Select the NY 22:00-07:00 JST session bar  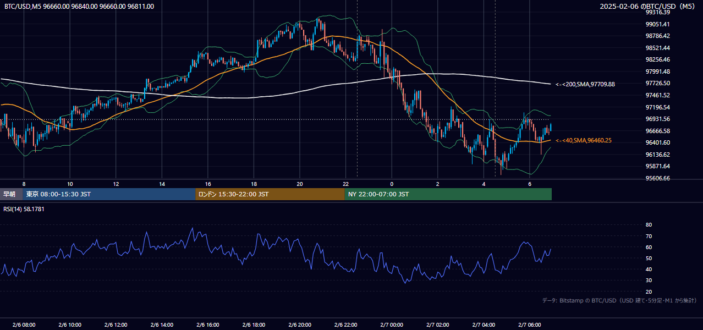448,194
